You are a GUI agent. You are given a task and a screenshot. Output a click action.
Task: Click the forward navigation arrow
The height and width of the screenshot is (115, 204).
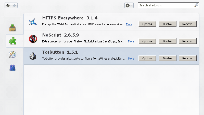point(14,5)
